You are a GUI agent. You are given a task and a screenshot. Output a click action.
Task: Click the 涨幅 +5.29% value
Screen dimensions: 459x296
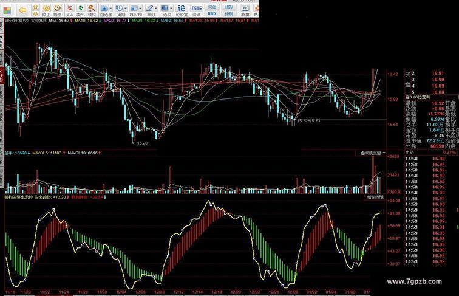pyautogui.click(x=436, y=114)
